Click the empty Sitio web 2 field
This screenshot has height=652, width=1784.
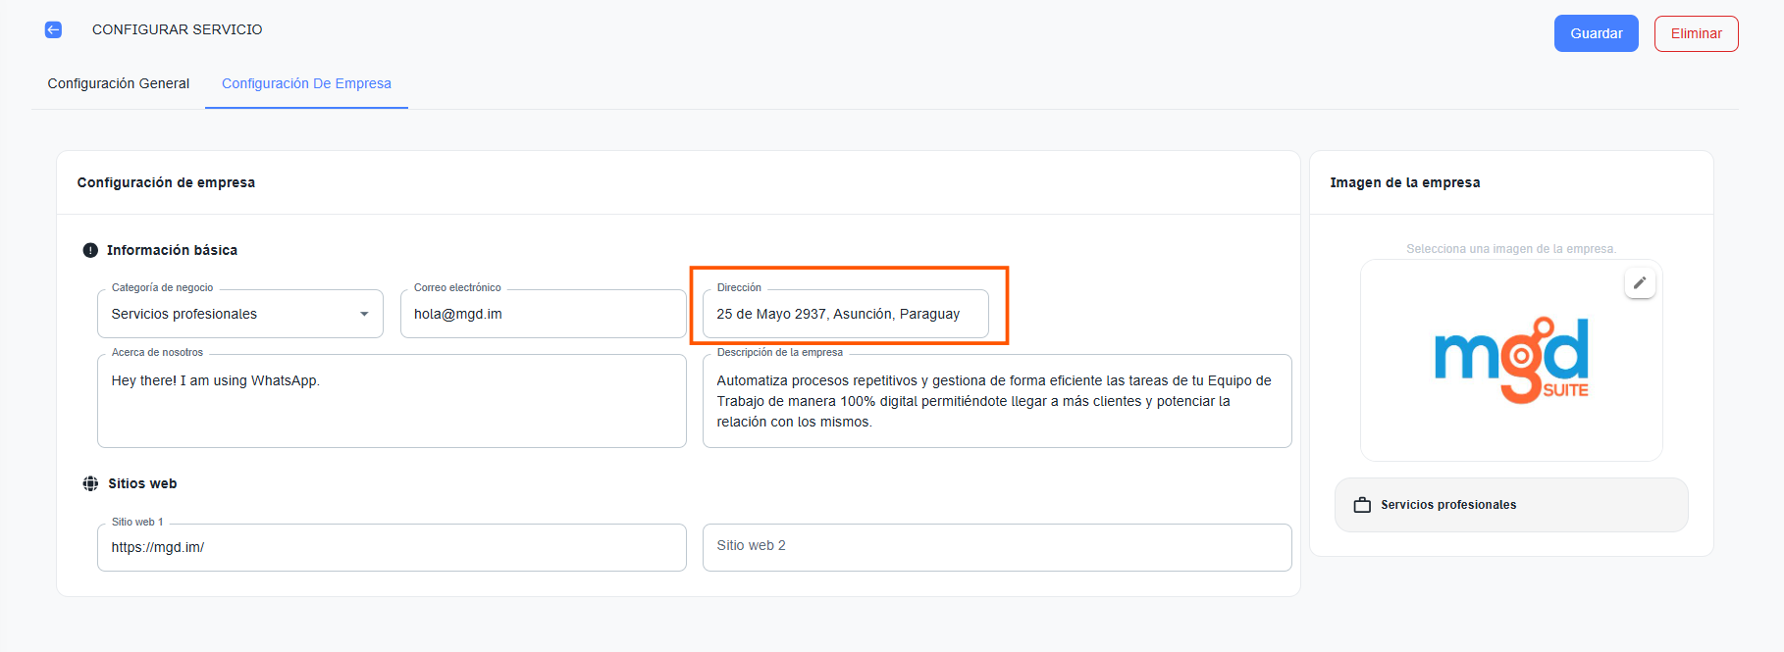tap(996, 546)
